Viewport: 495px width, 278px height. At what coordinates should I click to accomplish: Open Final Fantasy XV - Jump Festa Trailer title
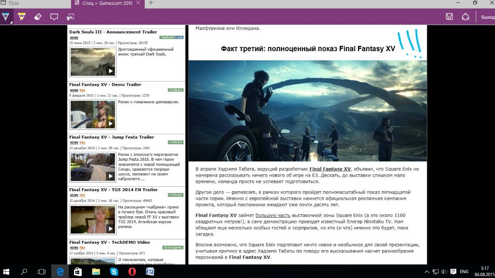(112, 137)
